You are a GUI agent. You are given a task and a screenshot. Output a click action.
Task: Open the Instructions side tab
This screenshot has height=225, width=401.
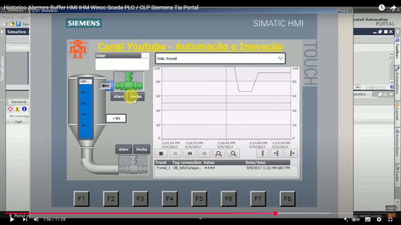[397, 143]
